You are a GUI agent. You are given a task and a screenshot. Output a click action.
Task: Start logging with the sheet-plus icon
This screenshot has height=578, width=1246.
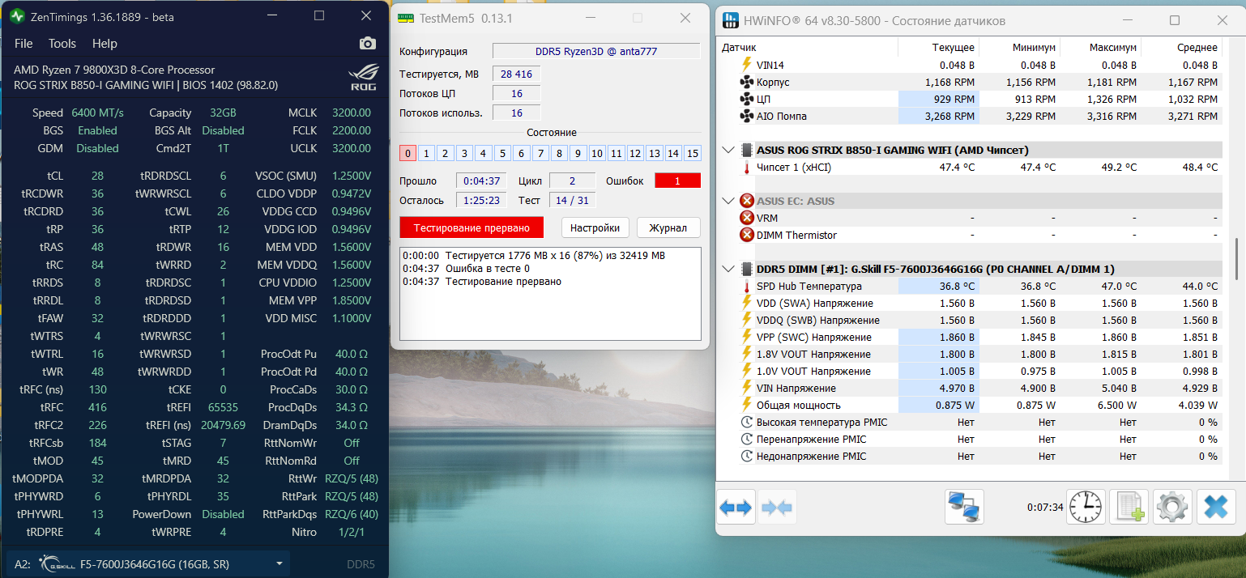pos(1129,507)
